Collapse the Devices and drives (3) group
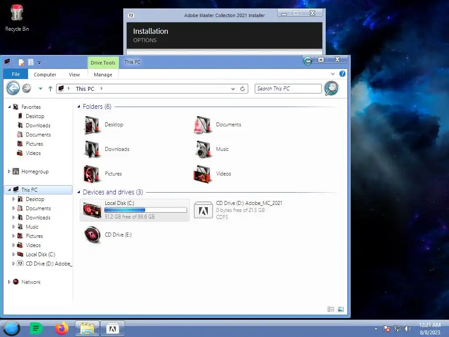 79,192
